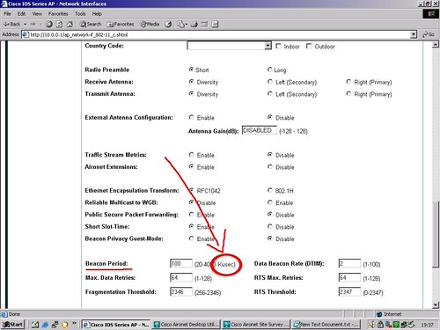Enable Traffic Stream Metrics radio button

[x=191, y=155]
